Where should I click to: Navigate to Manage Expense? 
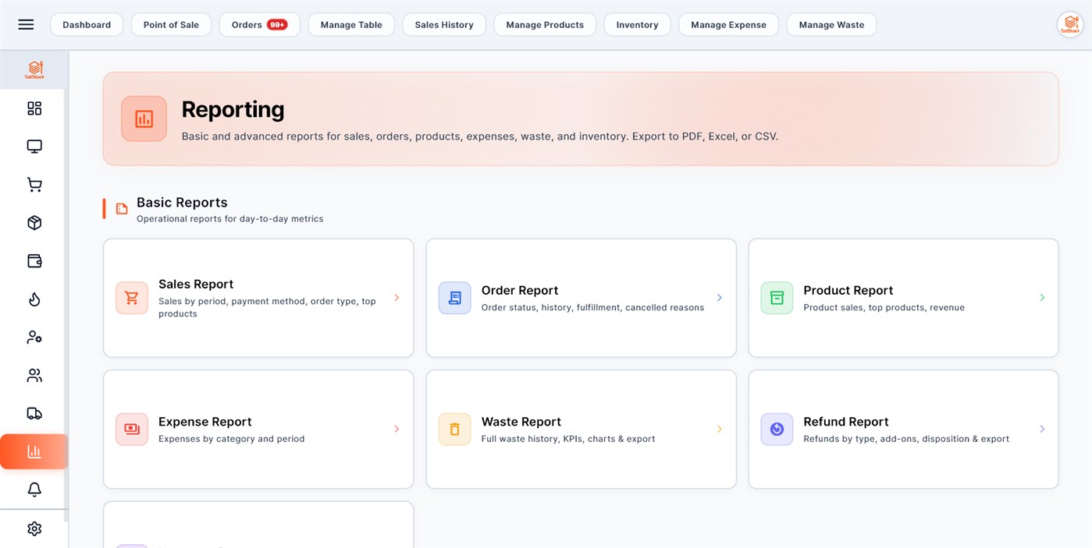coord(729,24)
